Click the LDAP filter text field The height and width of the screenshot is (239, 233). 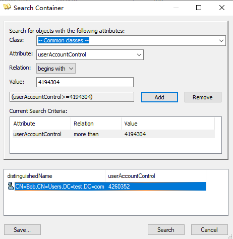coord(72,97)
